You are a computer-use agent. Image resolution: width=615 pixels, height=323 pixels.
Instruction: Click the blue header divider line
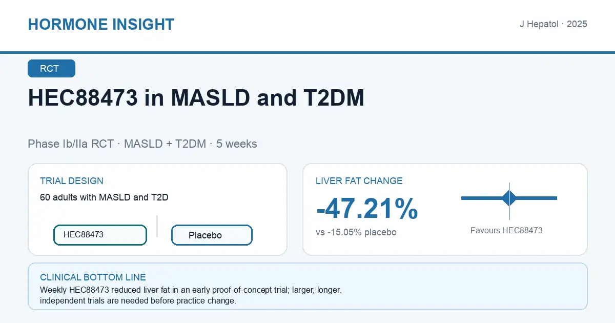307,52
